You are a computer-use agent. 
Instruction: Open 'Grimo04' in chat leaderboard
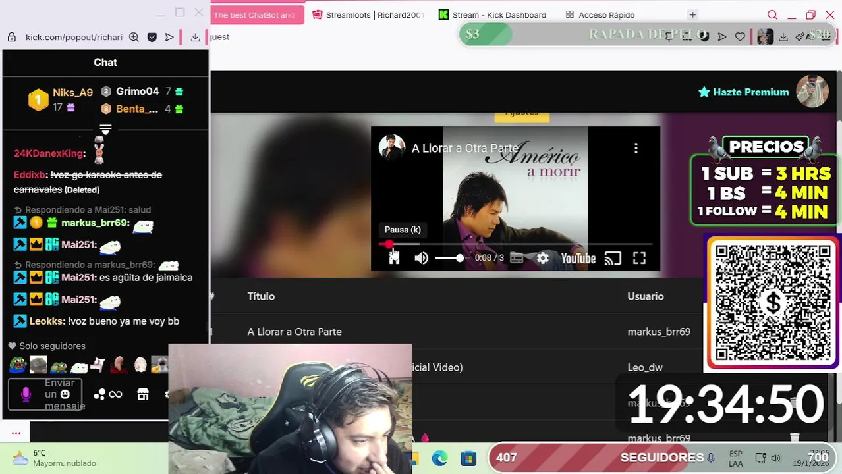point(137,92)
